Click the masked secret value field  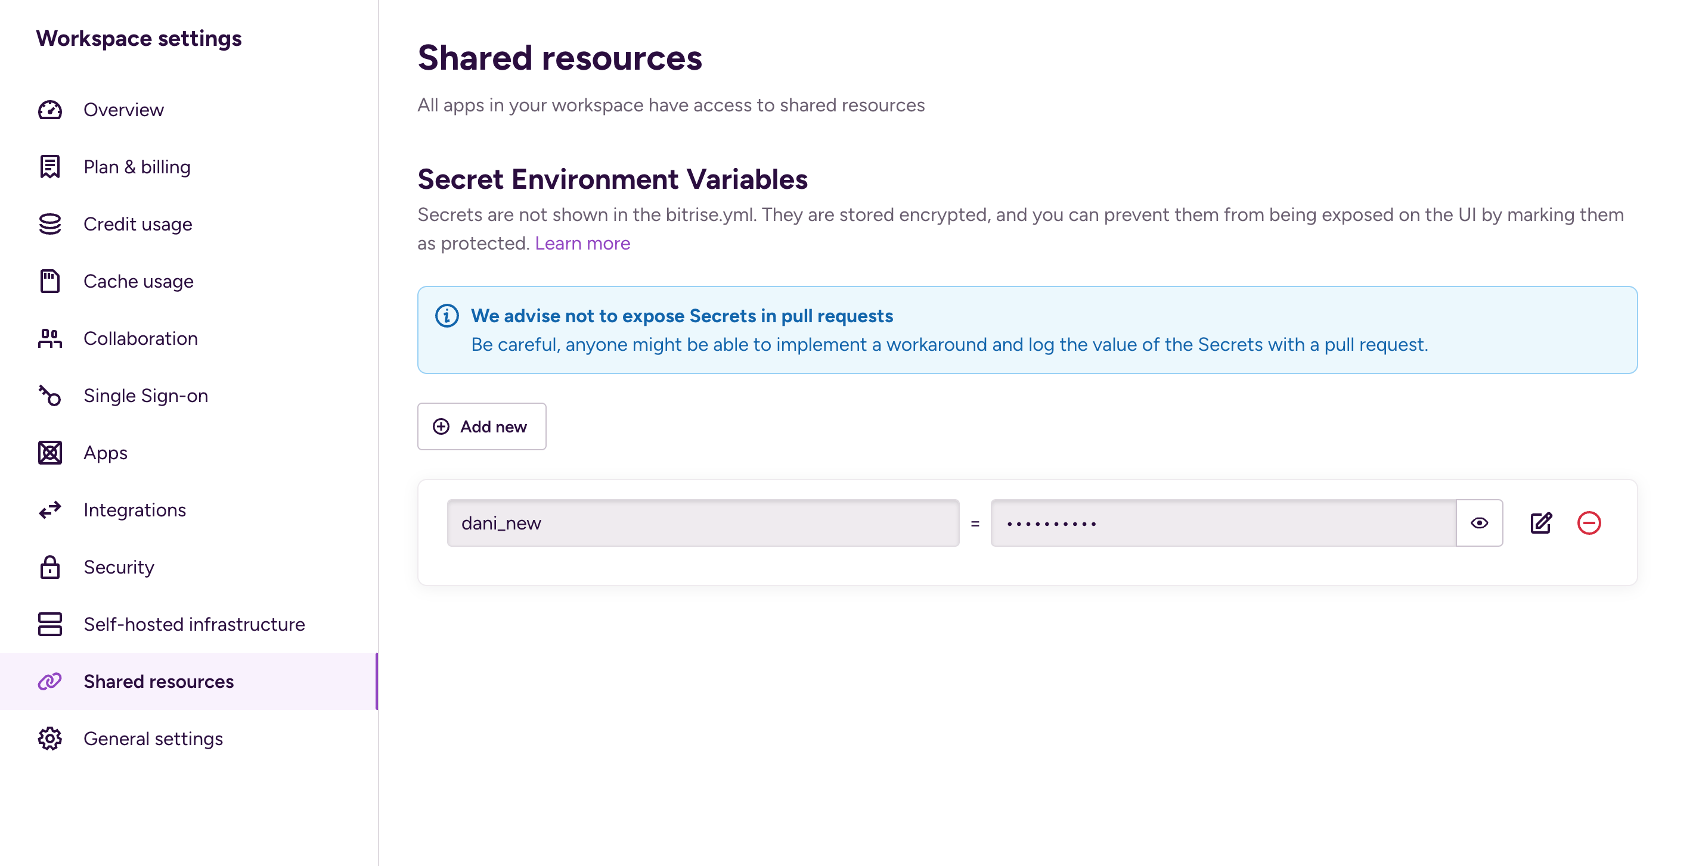point(1222,522)
